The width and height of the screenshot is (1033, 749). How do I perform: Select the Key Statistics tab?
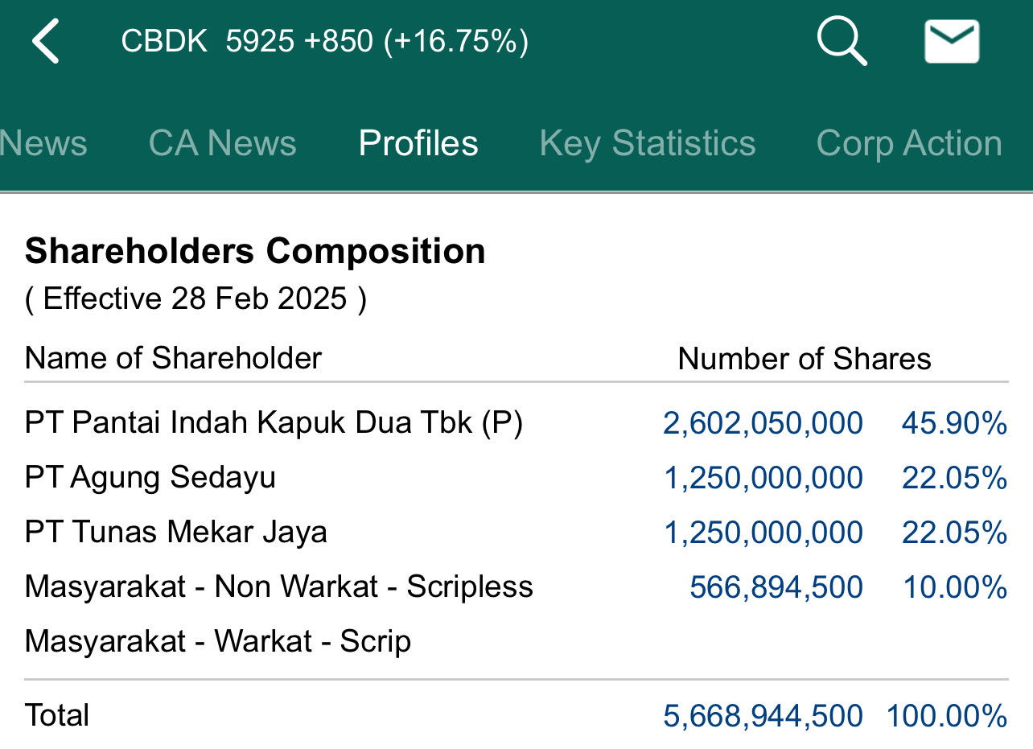[x=648, y=142]
